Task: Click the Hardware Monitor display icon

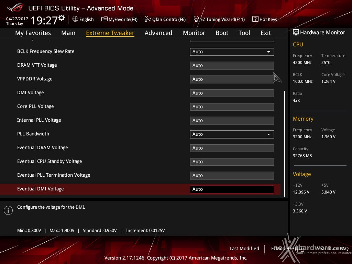Action: point(296,32)
